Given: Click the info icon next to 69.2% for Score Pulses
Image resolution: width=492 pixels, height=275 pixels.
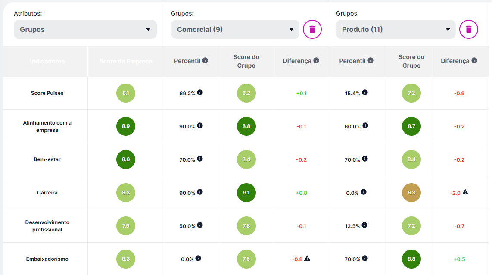Looking at the screenshot, I should (201, 92).
